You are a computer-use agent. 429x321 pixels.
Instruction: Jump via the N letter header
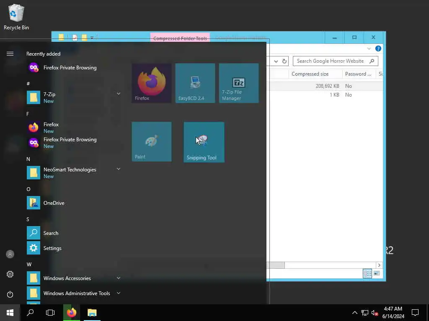tap(28, 159)
